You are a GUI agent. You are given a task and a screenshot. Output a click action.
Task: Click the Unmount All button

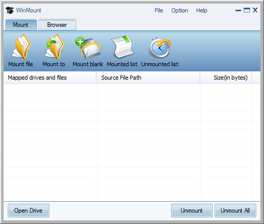(x=235, y=211)
